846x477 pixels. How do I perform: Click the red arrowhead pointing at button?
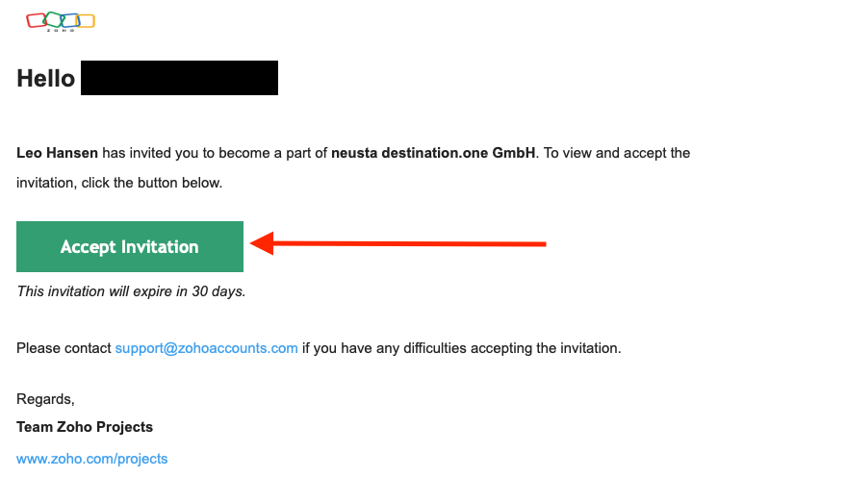pos(262,243)
